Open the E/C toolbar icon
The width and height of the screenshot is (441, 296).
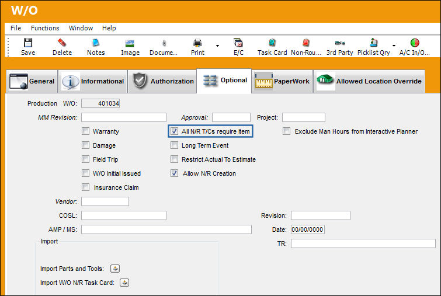coord(238,43)
